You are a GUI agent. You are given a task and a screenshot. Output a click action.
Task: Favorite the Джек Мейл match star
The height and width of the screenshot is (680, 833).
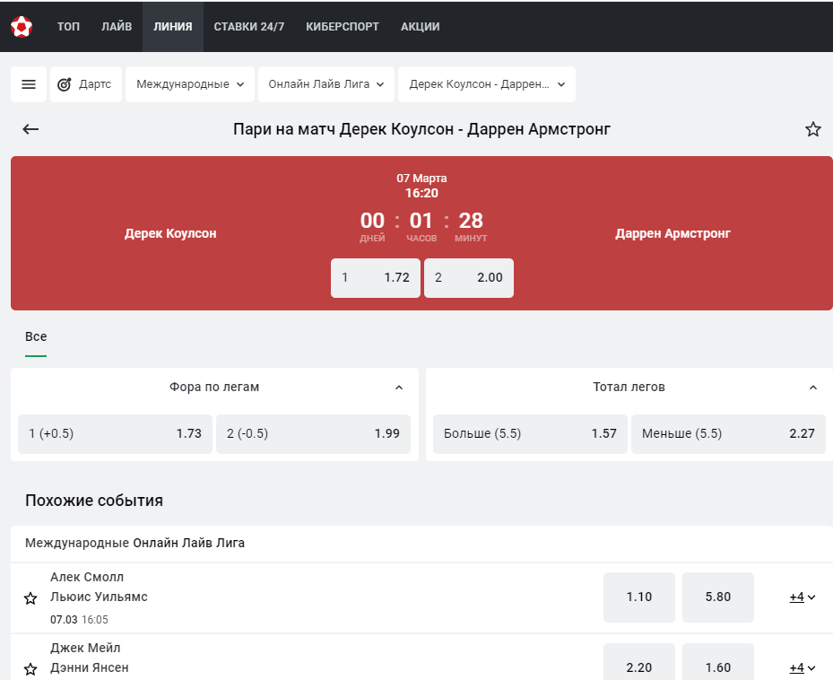(30, 669)
